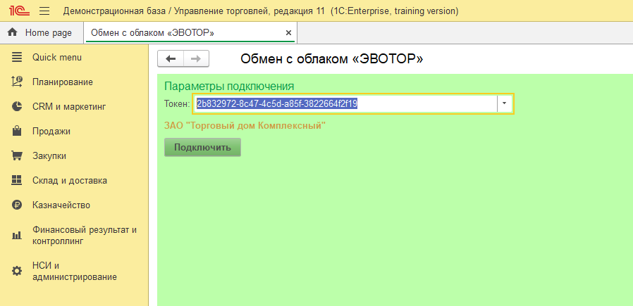
Task: Click the Подключить button
Action: click(202, 147)
